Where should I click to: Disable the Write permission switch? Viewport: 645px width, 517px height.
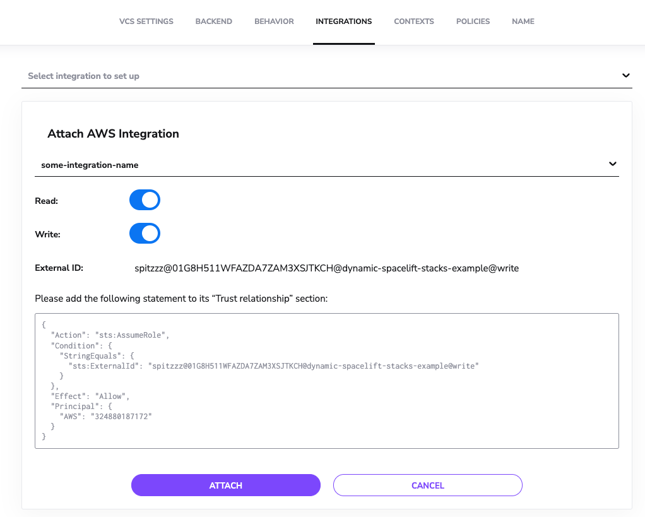click(145, 234)
